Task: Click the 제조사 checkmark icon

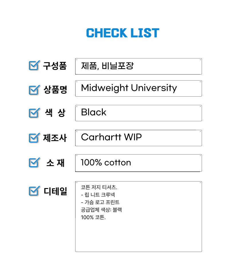Action: click(33, 138)
